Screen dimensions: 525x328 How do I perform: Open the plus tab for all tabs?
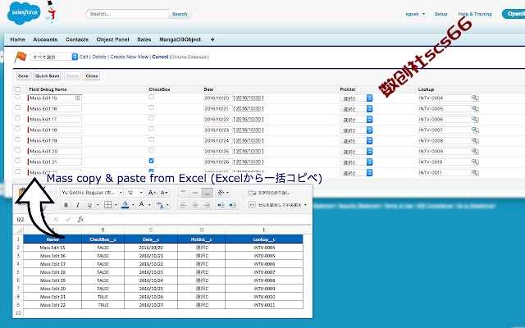[x=212, y=39]
